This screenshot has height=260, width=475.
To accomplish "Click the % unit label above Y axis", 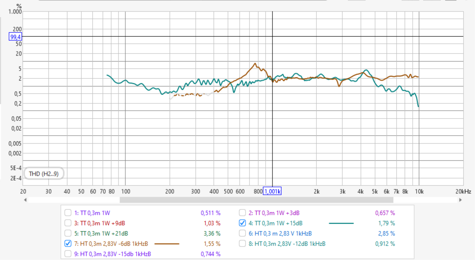I will pos(19,6).
